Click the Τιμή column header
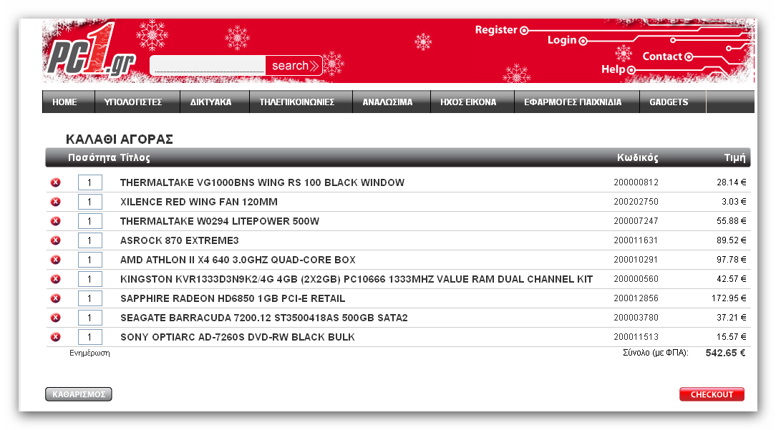 coord(734,158)
